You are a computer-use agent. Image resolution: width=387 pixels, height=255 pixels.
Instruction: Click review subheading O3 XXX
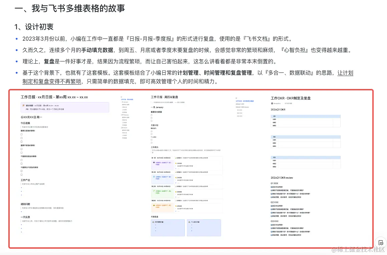(275, 221)
